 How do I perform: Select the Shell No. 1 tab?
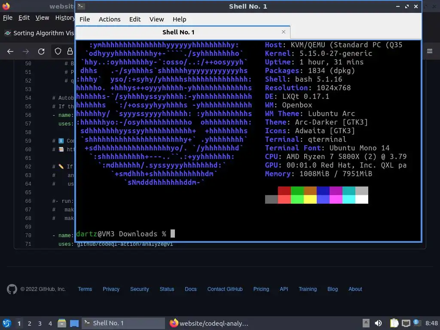point(183,32)
